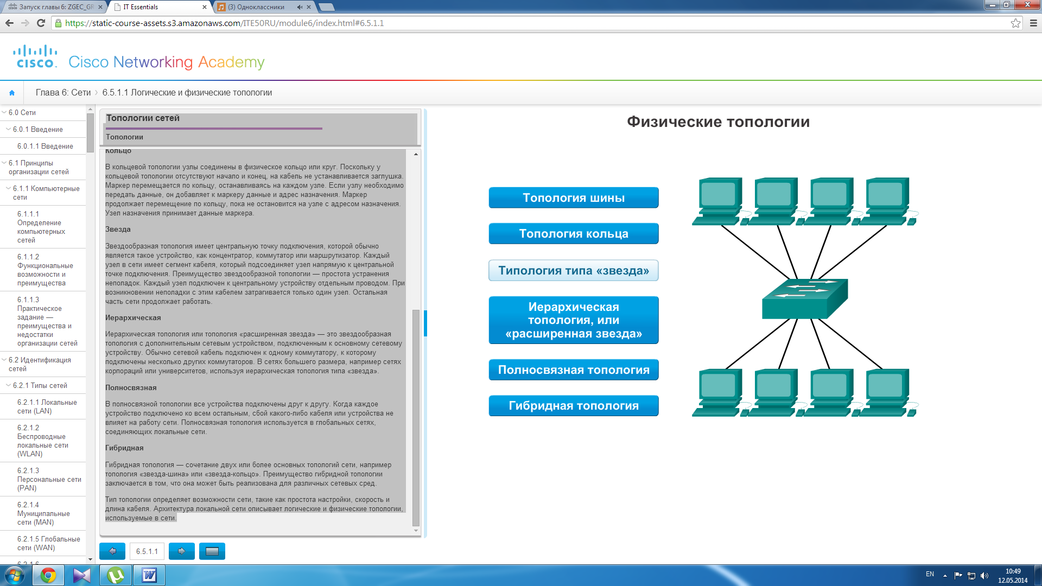Open 6.2.1.2 Беспроводные локальные сети

[x=43, y=441]
